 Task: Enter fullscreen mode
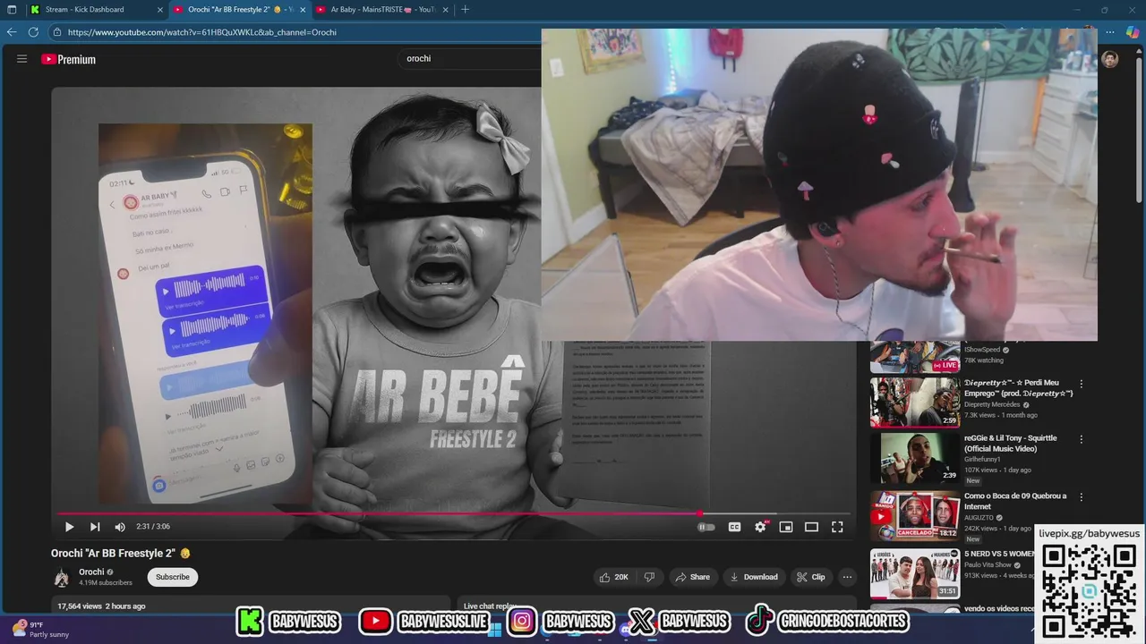[837, 527]
